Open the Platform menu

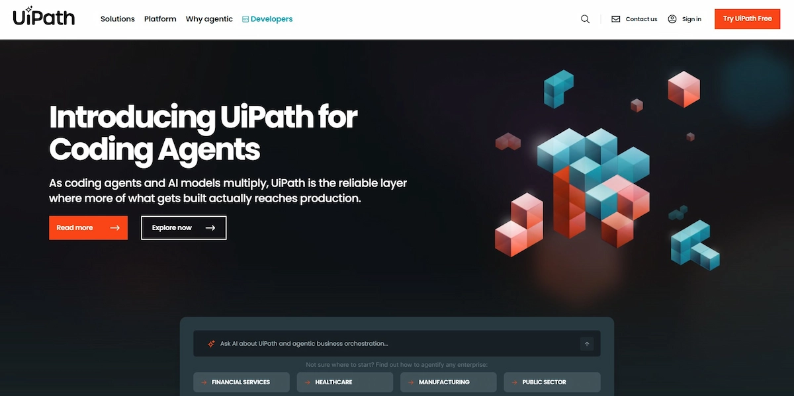(160, 19)
